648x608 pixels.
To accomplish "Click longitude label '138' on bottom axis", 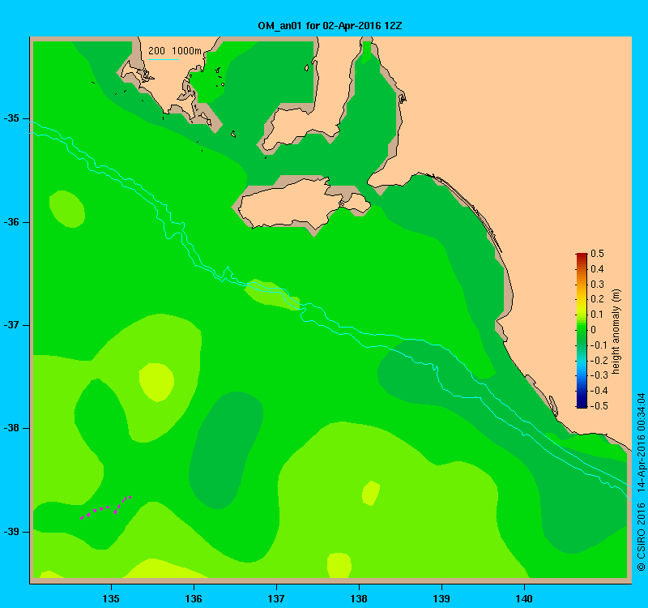I will [x=359, y=598].
